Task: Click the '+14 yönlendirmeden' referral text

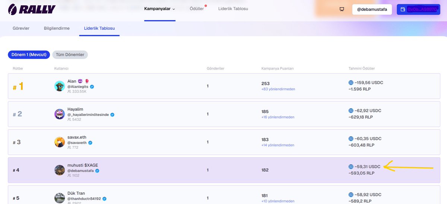Action: click(x=278, y=145)
